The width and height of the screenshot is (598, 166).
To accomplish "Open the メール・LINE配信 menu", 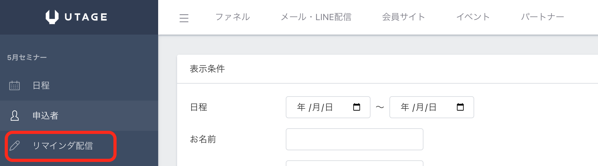I will [x=316, y=17].
